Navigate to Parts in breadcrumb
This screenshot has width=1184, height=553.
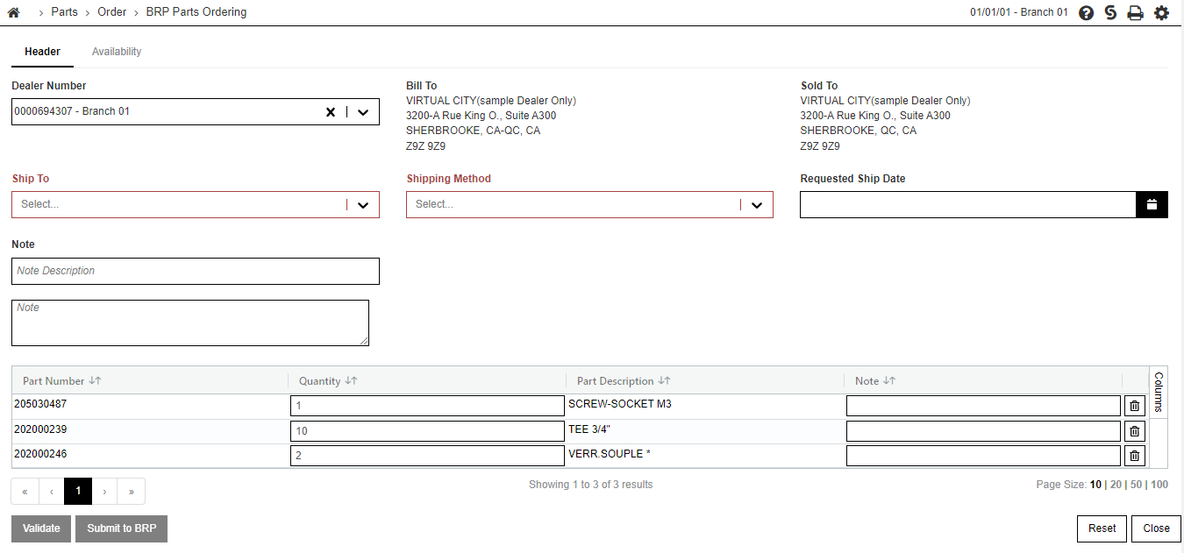[64, 12]
